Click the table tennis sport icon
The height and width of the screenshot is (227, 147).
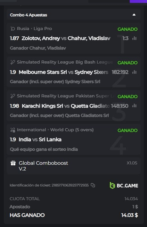pyautogui.click(x=12, y=28)
